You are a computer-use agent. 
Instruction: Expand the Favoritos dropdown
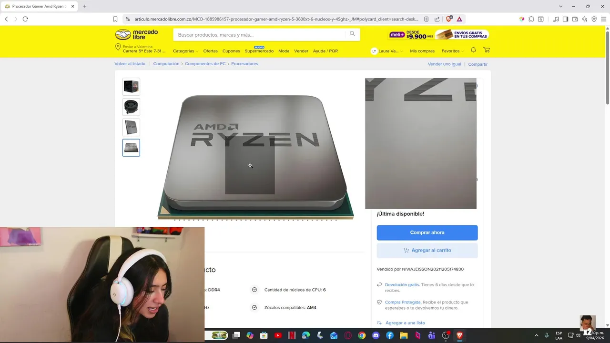pos(452,51)
